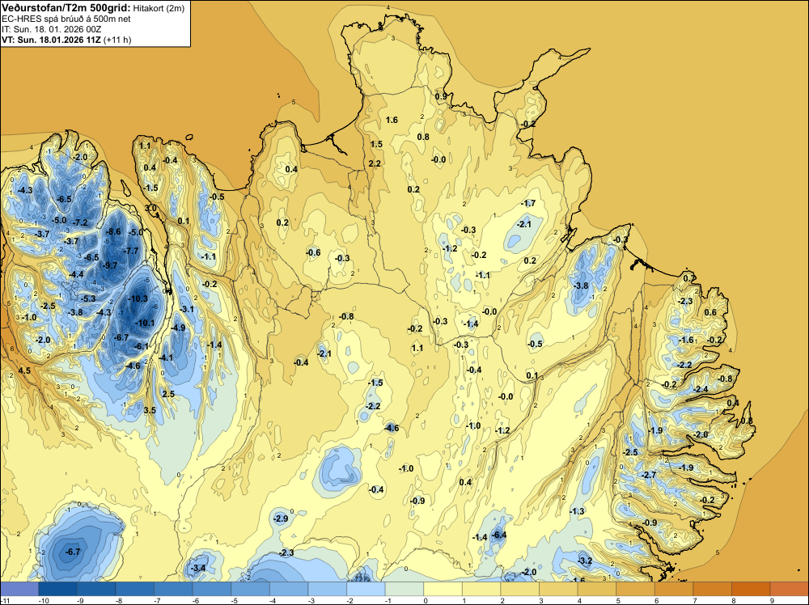
Task: Select the -2.7 temperature reading
Action: (649, 475)
